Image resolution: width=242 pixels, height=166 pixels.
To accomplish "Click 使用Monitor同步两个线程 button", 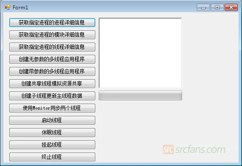I will 52,108.
